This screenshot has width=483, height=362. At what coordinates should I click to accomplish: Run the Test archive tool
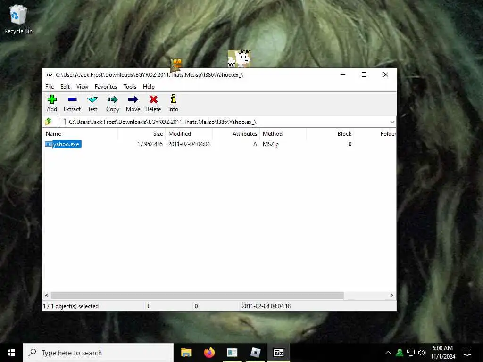[92, 99]
